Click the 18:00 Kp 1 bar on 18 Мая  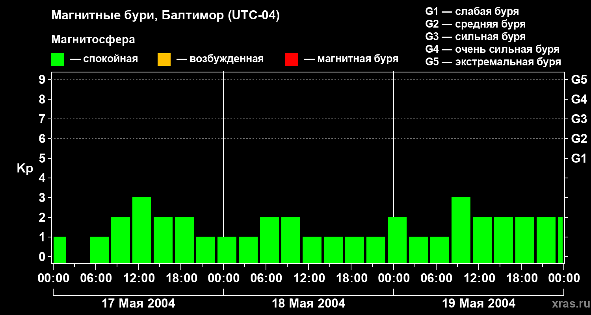point(355,250)
